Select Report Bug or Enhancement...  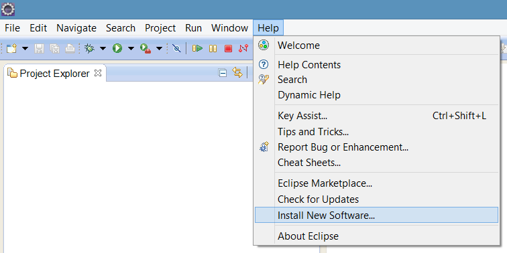[377, 147]
